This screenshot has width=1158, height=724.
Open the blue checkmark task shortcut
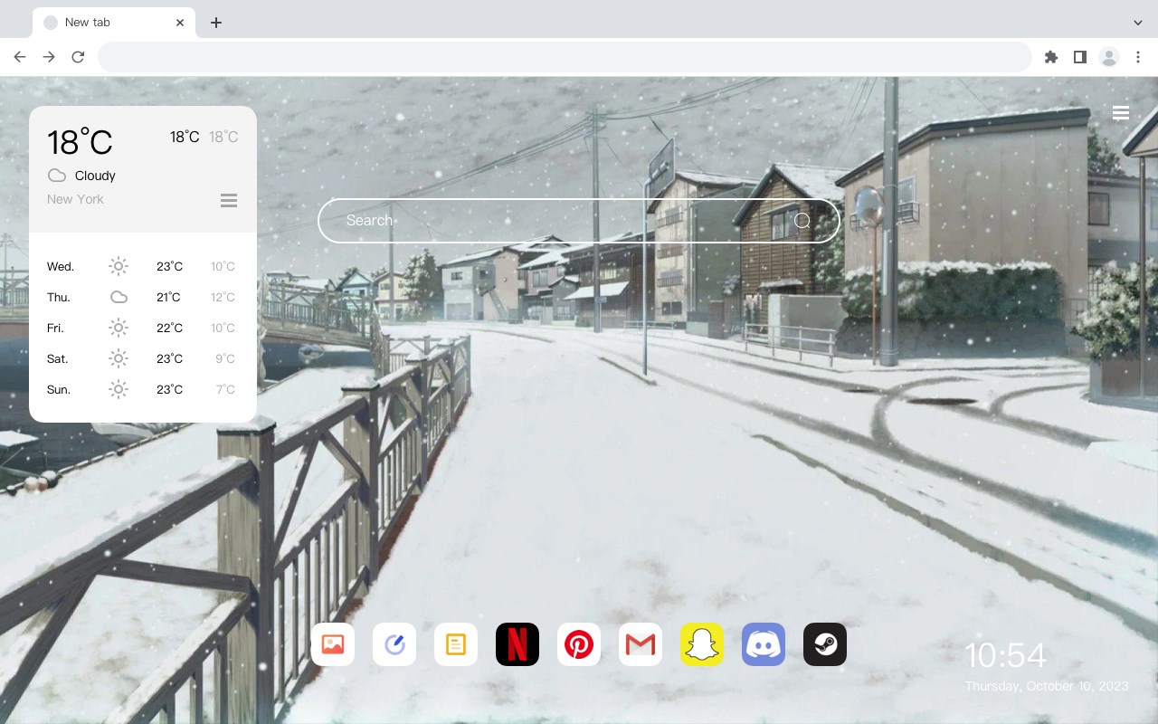(394, 644)
